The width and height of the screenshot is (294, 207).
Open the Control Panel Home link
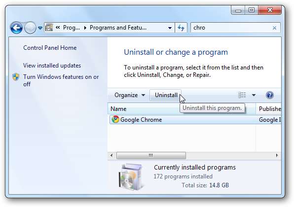[x=50, y=48]
